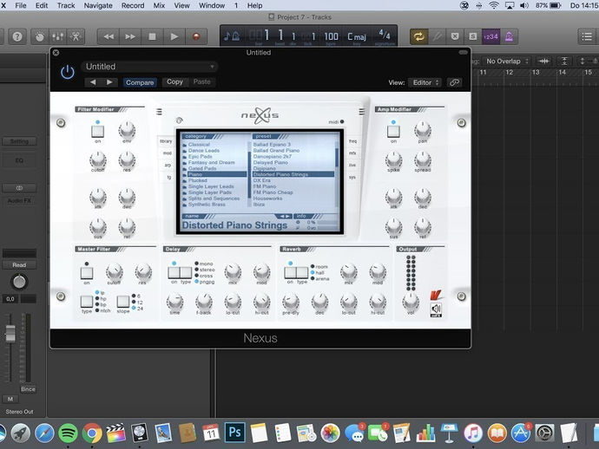Click the channel strip pan knob

(19, 282)
